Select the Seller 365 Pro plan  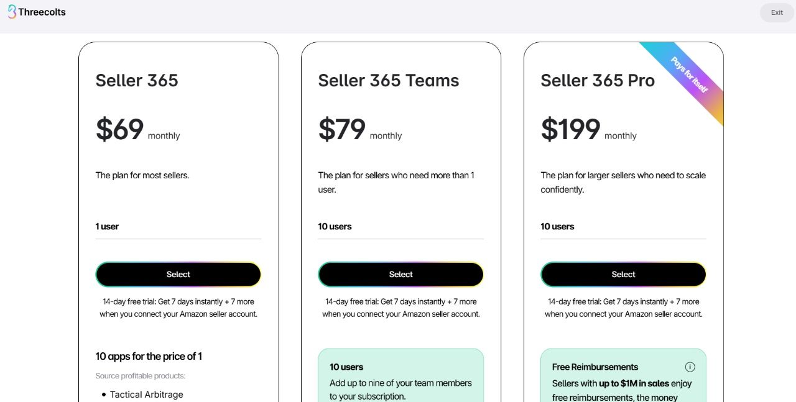tap(623, 274)
